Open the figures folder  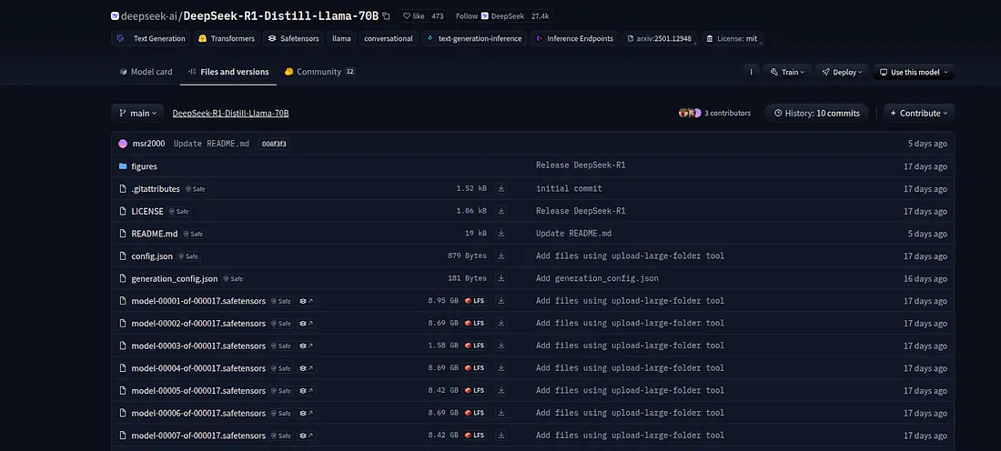[x=145, y=165]
